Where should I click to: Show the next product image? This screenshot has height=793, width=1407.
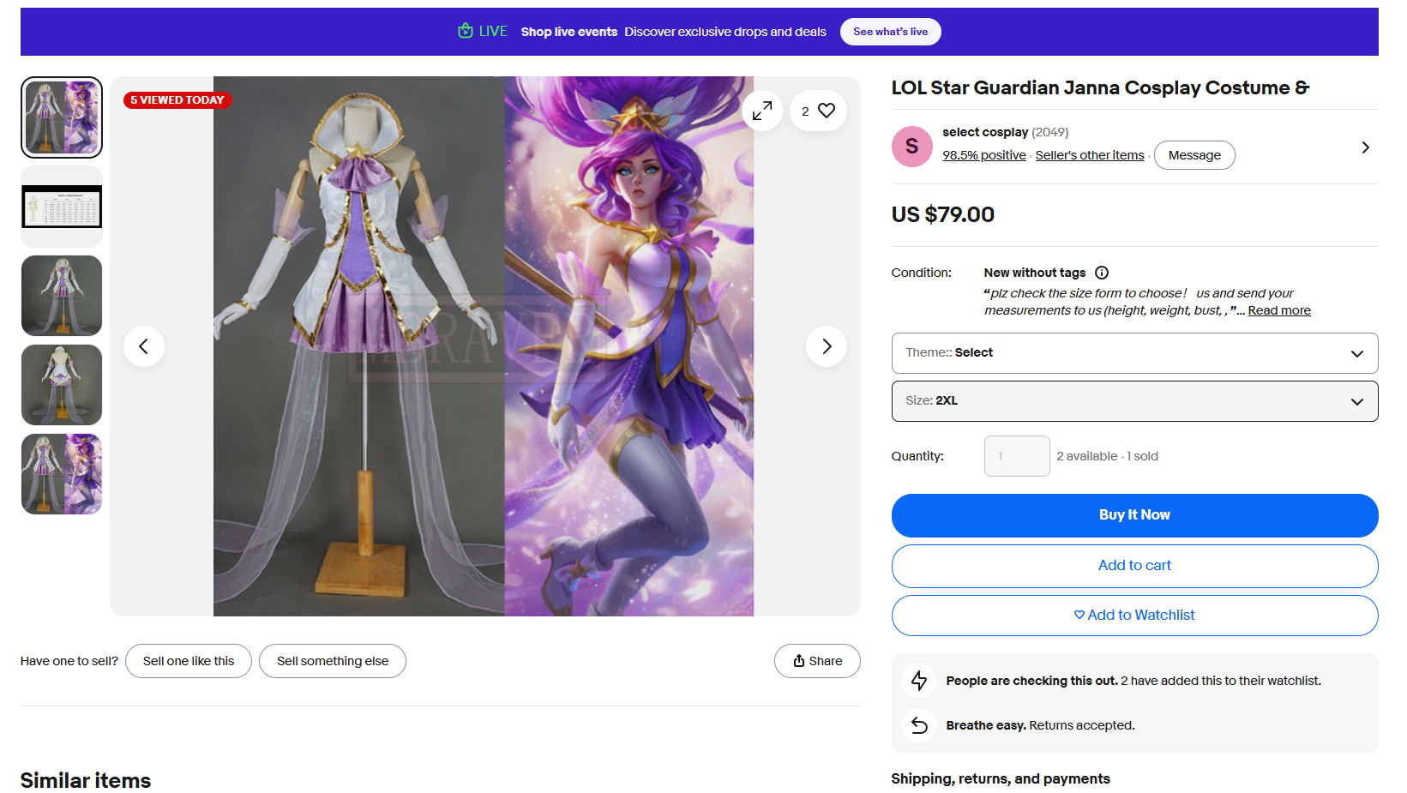[827, 346]
